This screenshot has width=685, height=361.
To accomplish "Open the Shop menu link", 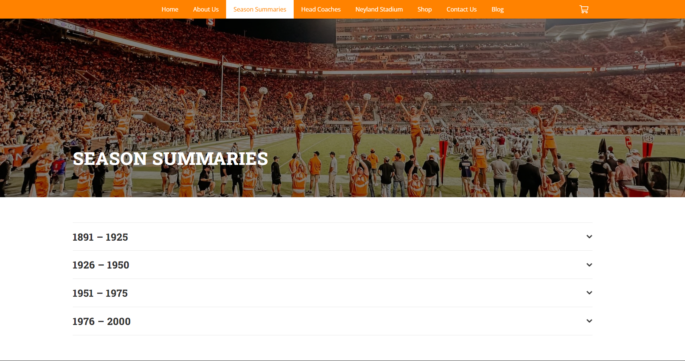I will 424,9.
